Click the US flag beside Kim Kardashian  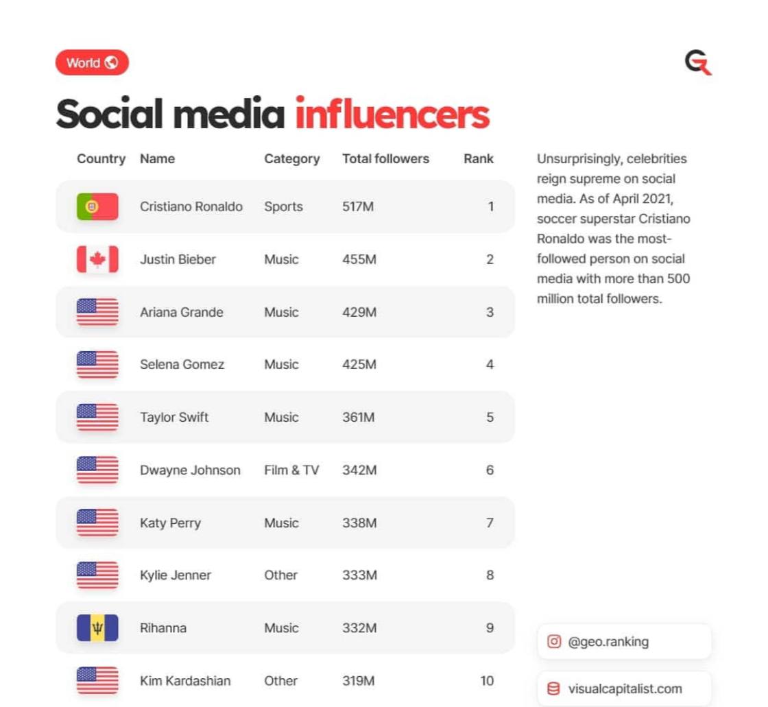point(97,680)
